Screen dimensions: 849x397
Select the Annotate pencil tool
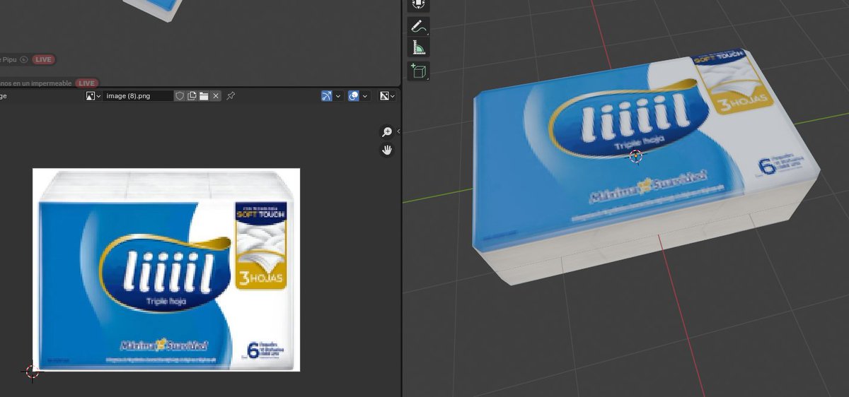418,27
